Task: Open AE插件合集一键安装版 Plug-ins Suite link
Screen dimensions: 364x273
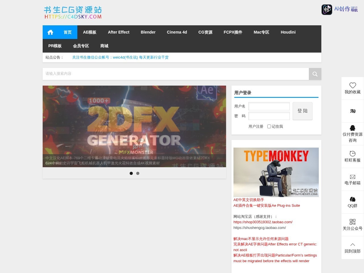Action: [x=267, y=206]
